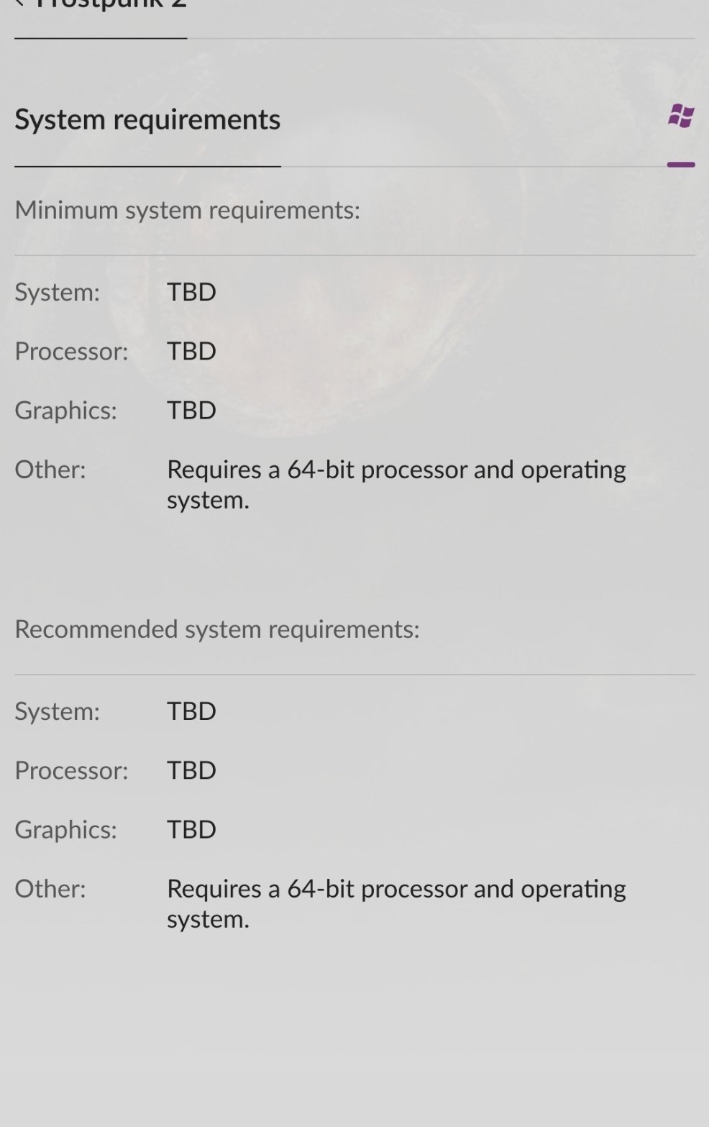Select the System label under recommended requirements
Image resolution: width=709 pixels, height=1127 pixels.
(57, 712)
